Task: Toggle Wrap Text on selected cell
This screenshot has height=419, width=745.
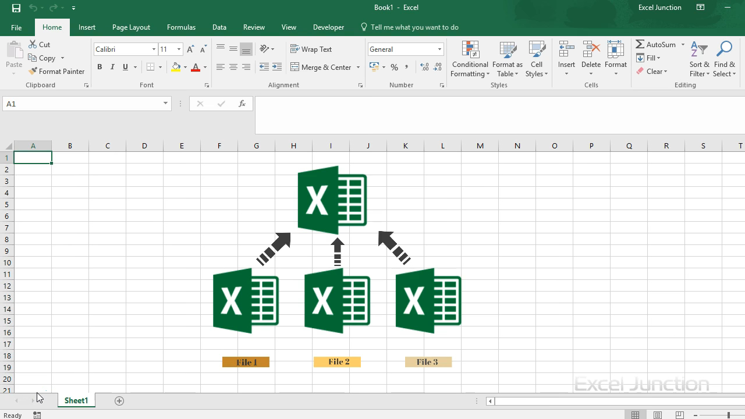Action: pos(311,49)
